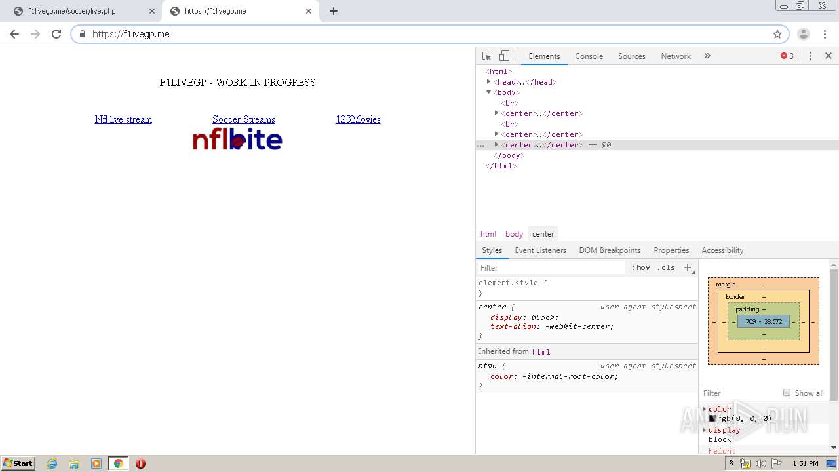The image size is (839, 472).
Task: Select body in the breadcrumb
Action: click(x=514, y=234)
